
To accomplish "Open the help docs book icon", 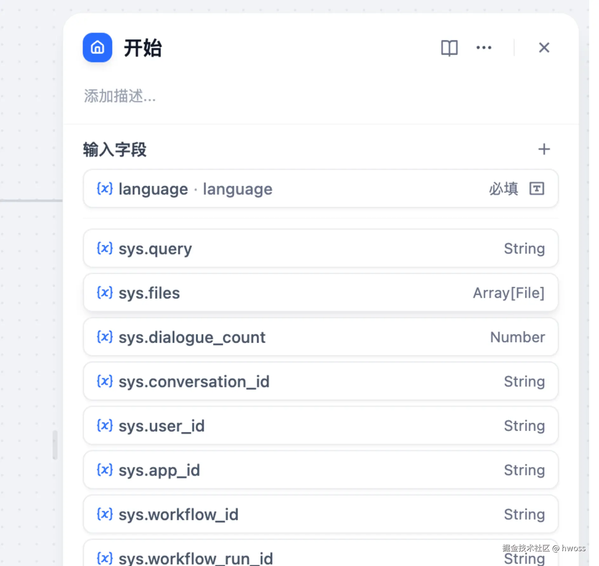I will click(x=449, y=48).
